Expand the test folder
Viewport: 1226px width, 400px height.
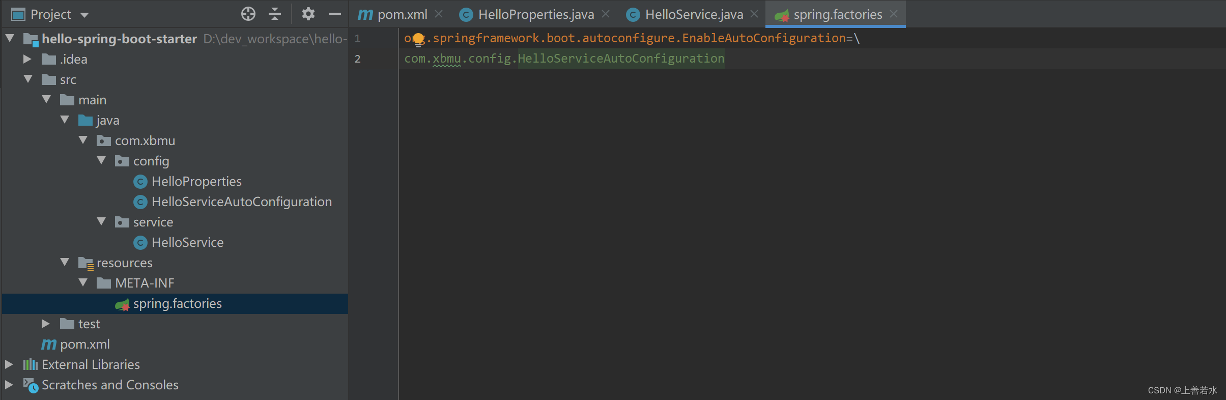46,324
